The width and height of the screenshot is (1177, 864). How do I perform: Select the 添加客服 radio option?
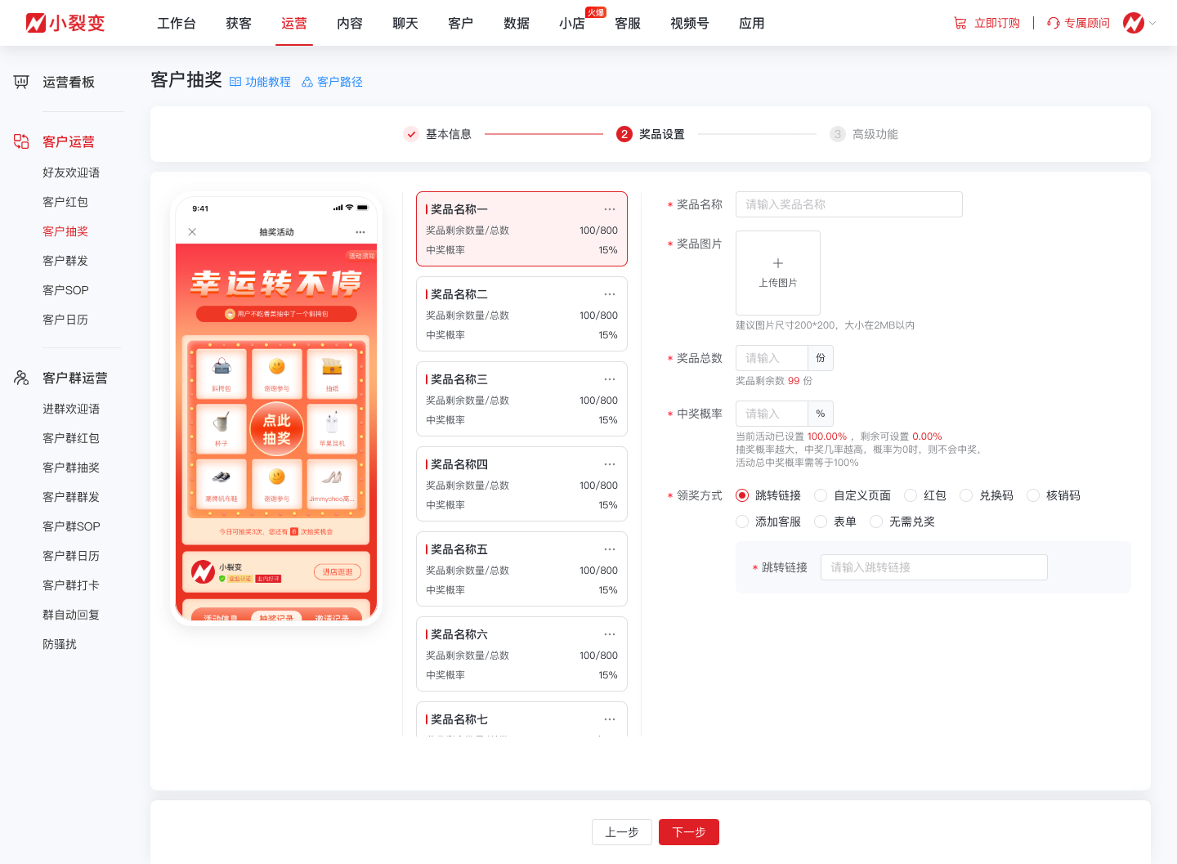pyautogui.click(x=742, y=522)
